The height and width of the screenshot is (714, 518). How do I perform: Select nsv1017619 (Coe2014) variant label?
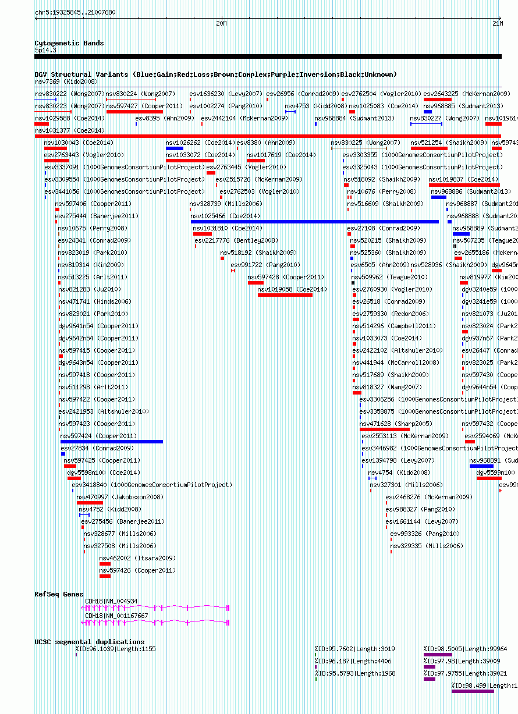tap(282, 155)
